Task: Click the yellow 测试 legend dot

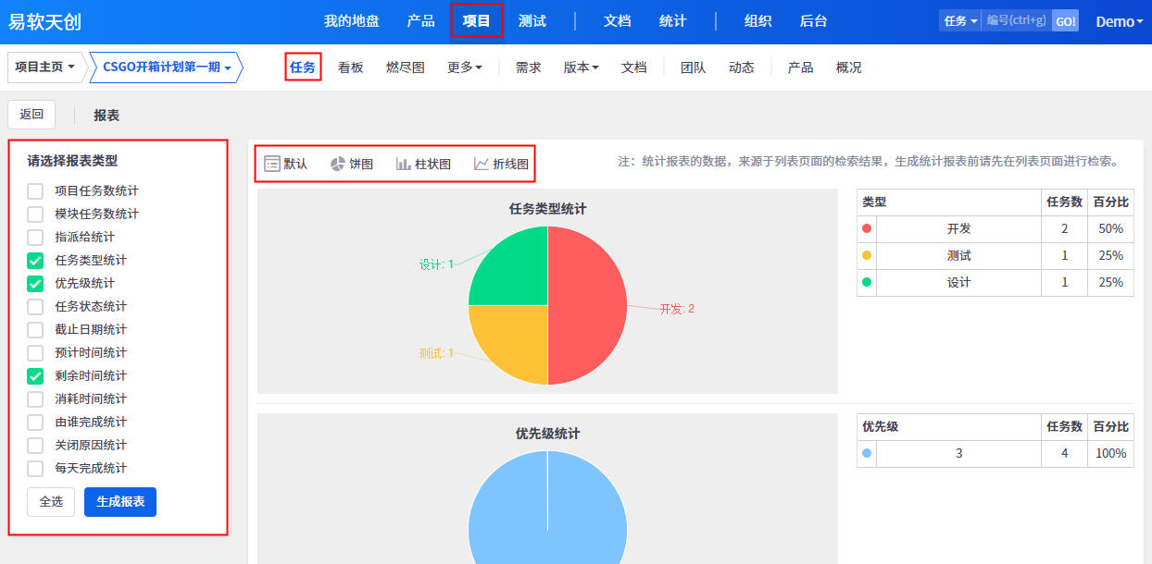Action: [867, 255]
